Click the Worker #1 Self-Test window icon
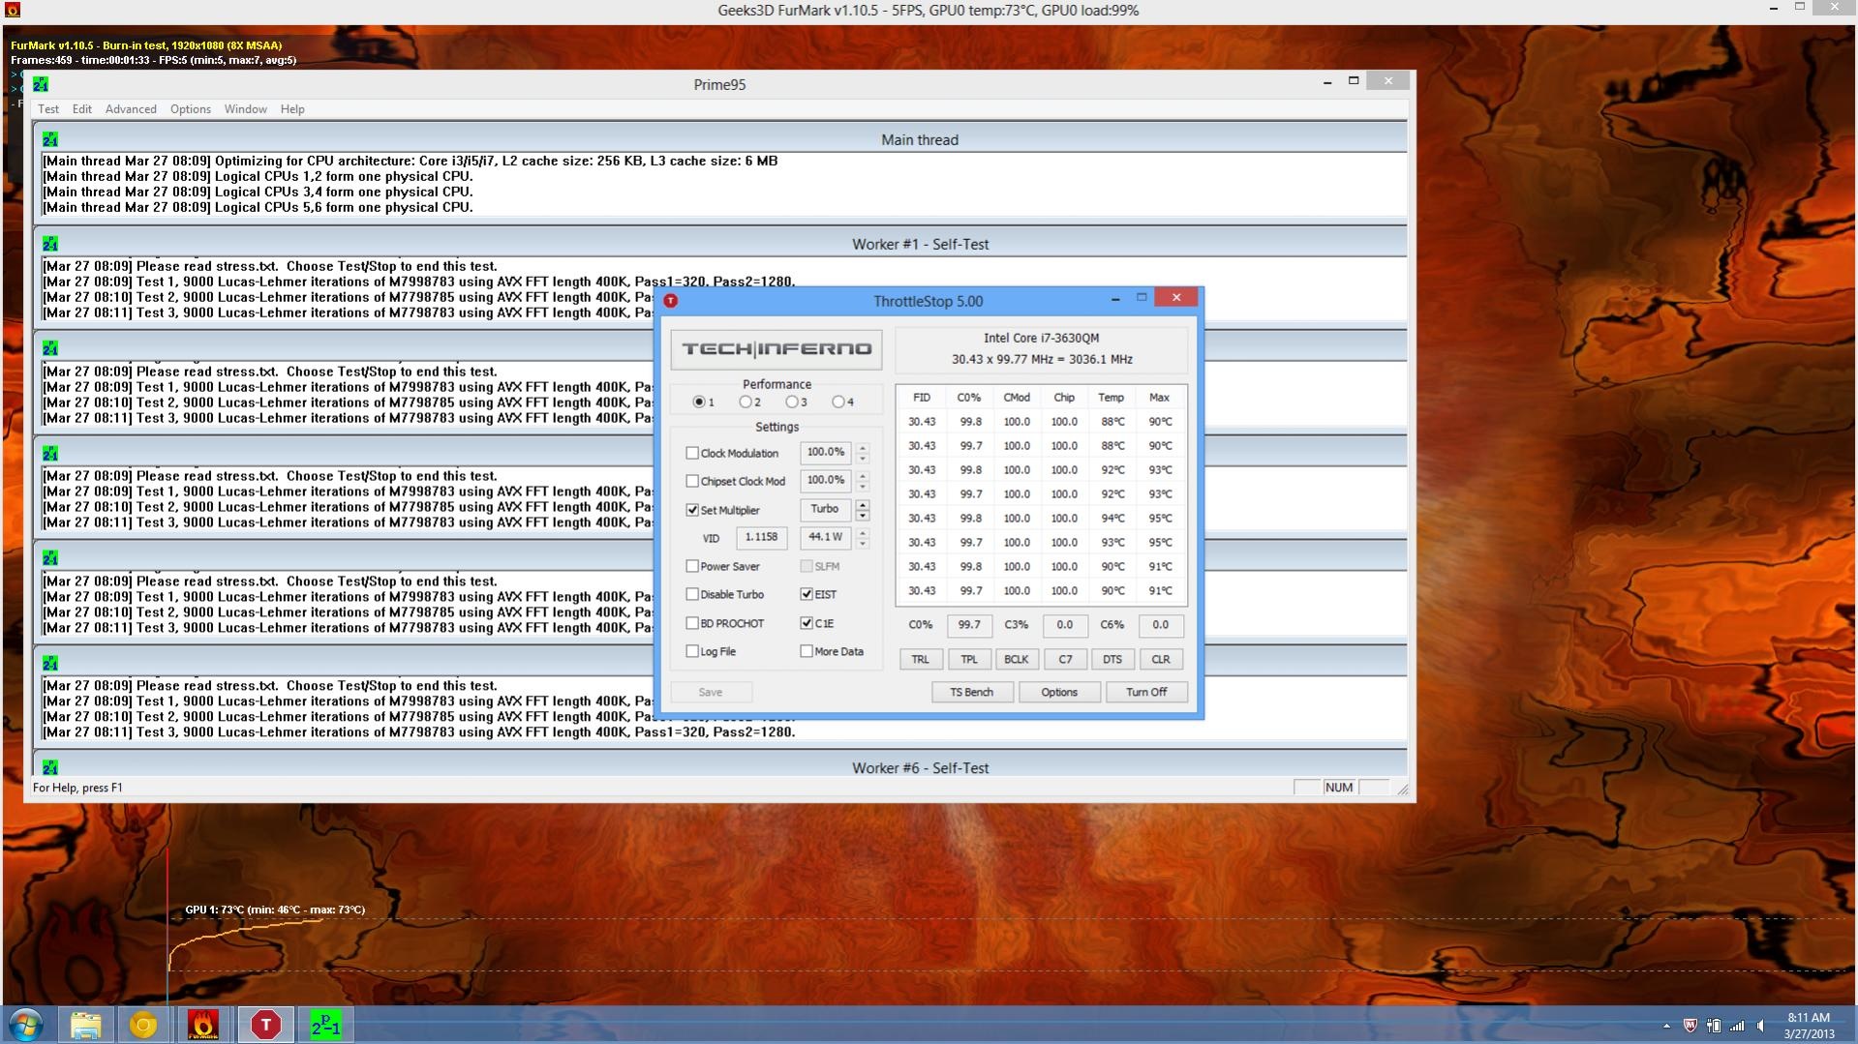1858x1044 pixels. point(50,245)
